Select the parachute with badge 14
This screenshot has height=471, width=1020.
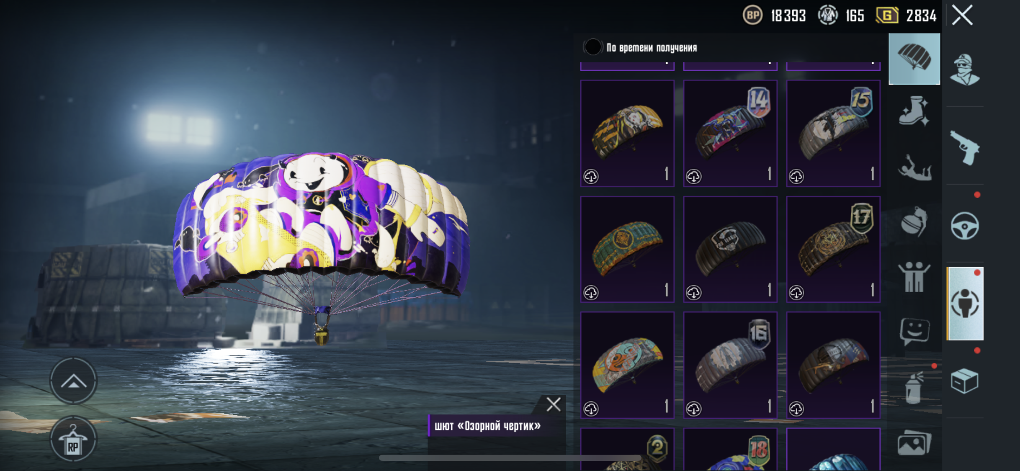[730, 133]
